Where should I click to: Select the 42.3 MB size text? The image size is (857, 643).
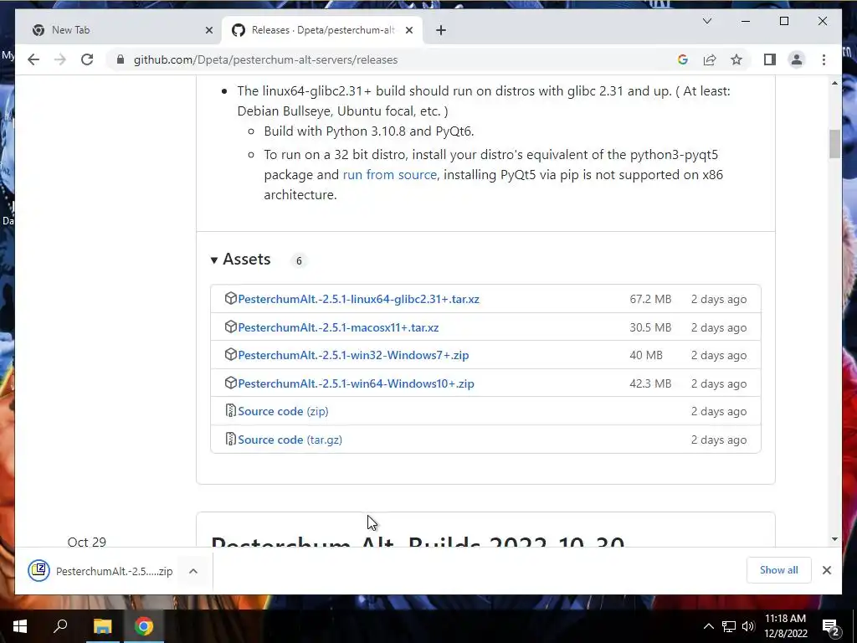click(650, 383)
